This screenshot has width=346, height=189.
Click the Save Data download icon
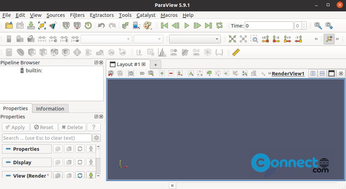tap(31, 25)
